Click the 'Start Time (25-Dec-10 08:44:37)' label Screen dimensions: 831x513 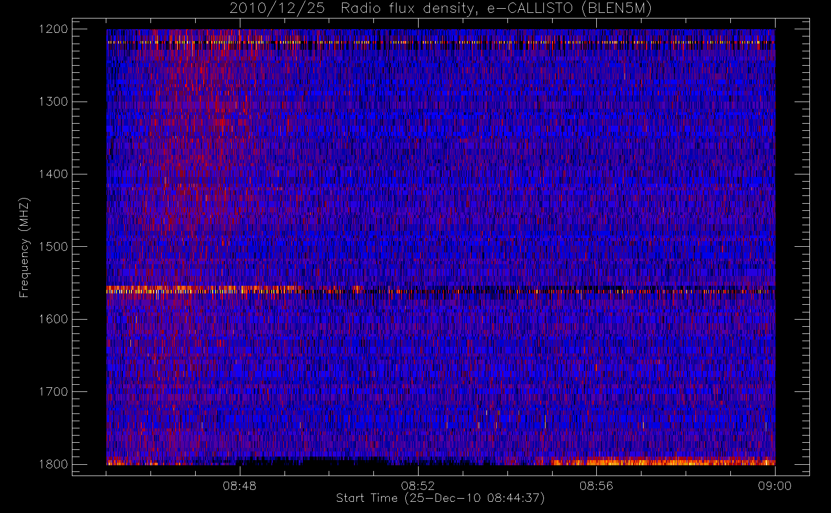click(440, 498)
